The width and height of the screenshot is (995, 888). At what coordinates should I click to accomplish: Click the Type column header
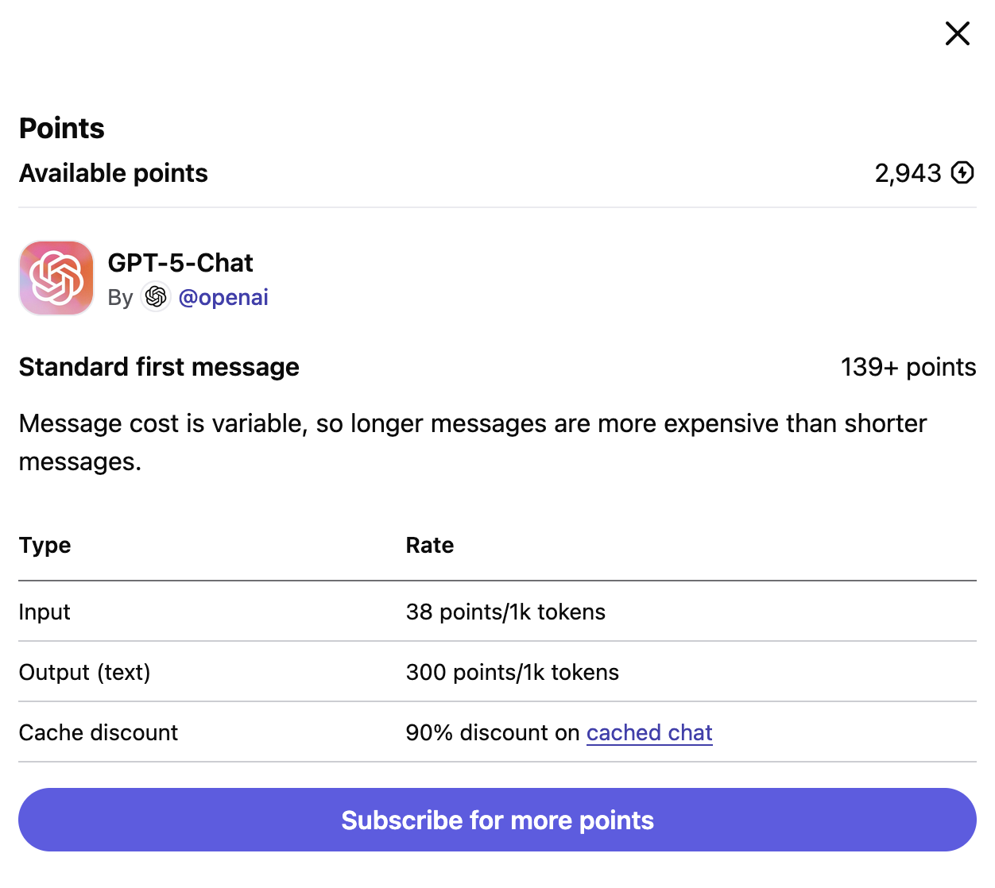coord(45,546)
